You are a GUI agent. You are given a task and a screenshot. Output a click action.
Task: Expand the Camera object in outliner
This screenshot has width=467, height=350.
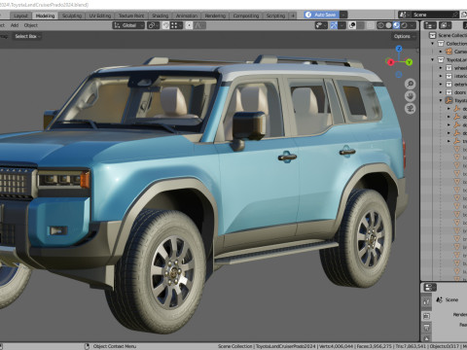(441, 52)
